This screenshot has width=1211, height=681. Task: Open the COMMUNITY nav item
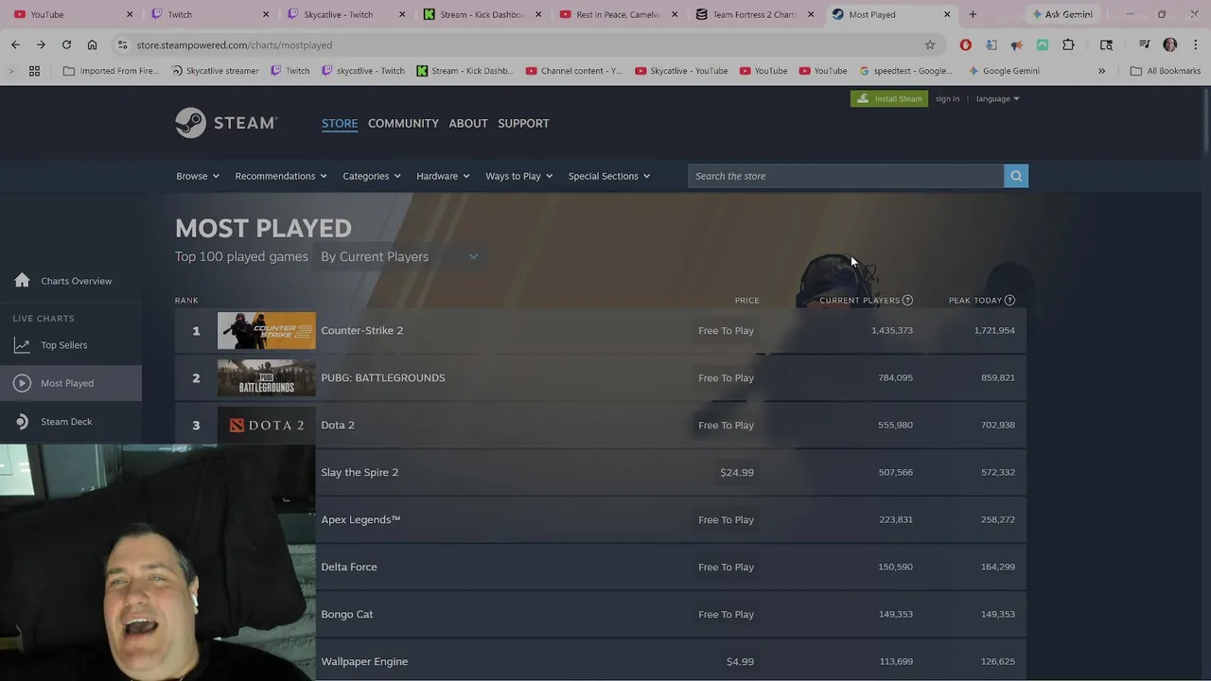coord(403,123)
